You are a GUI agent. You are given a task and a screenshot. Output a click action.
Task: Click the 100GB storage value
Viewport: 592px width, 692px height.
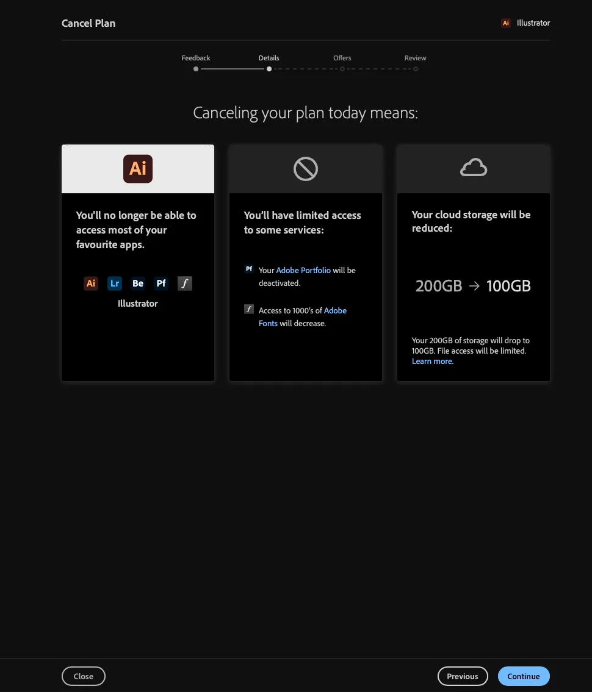(x=508, y=286)
